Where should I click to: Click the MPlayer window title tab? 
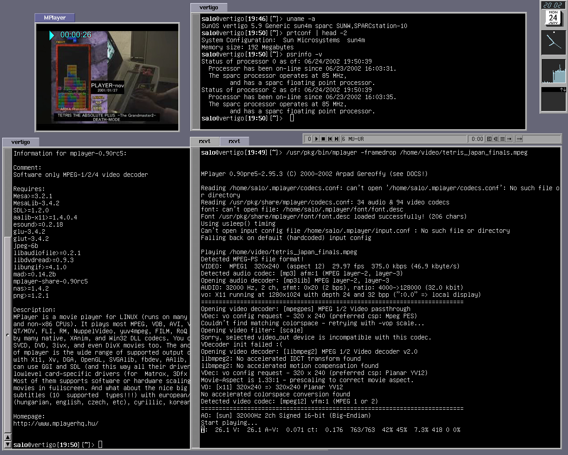coord(55,18)
